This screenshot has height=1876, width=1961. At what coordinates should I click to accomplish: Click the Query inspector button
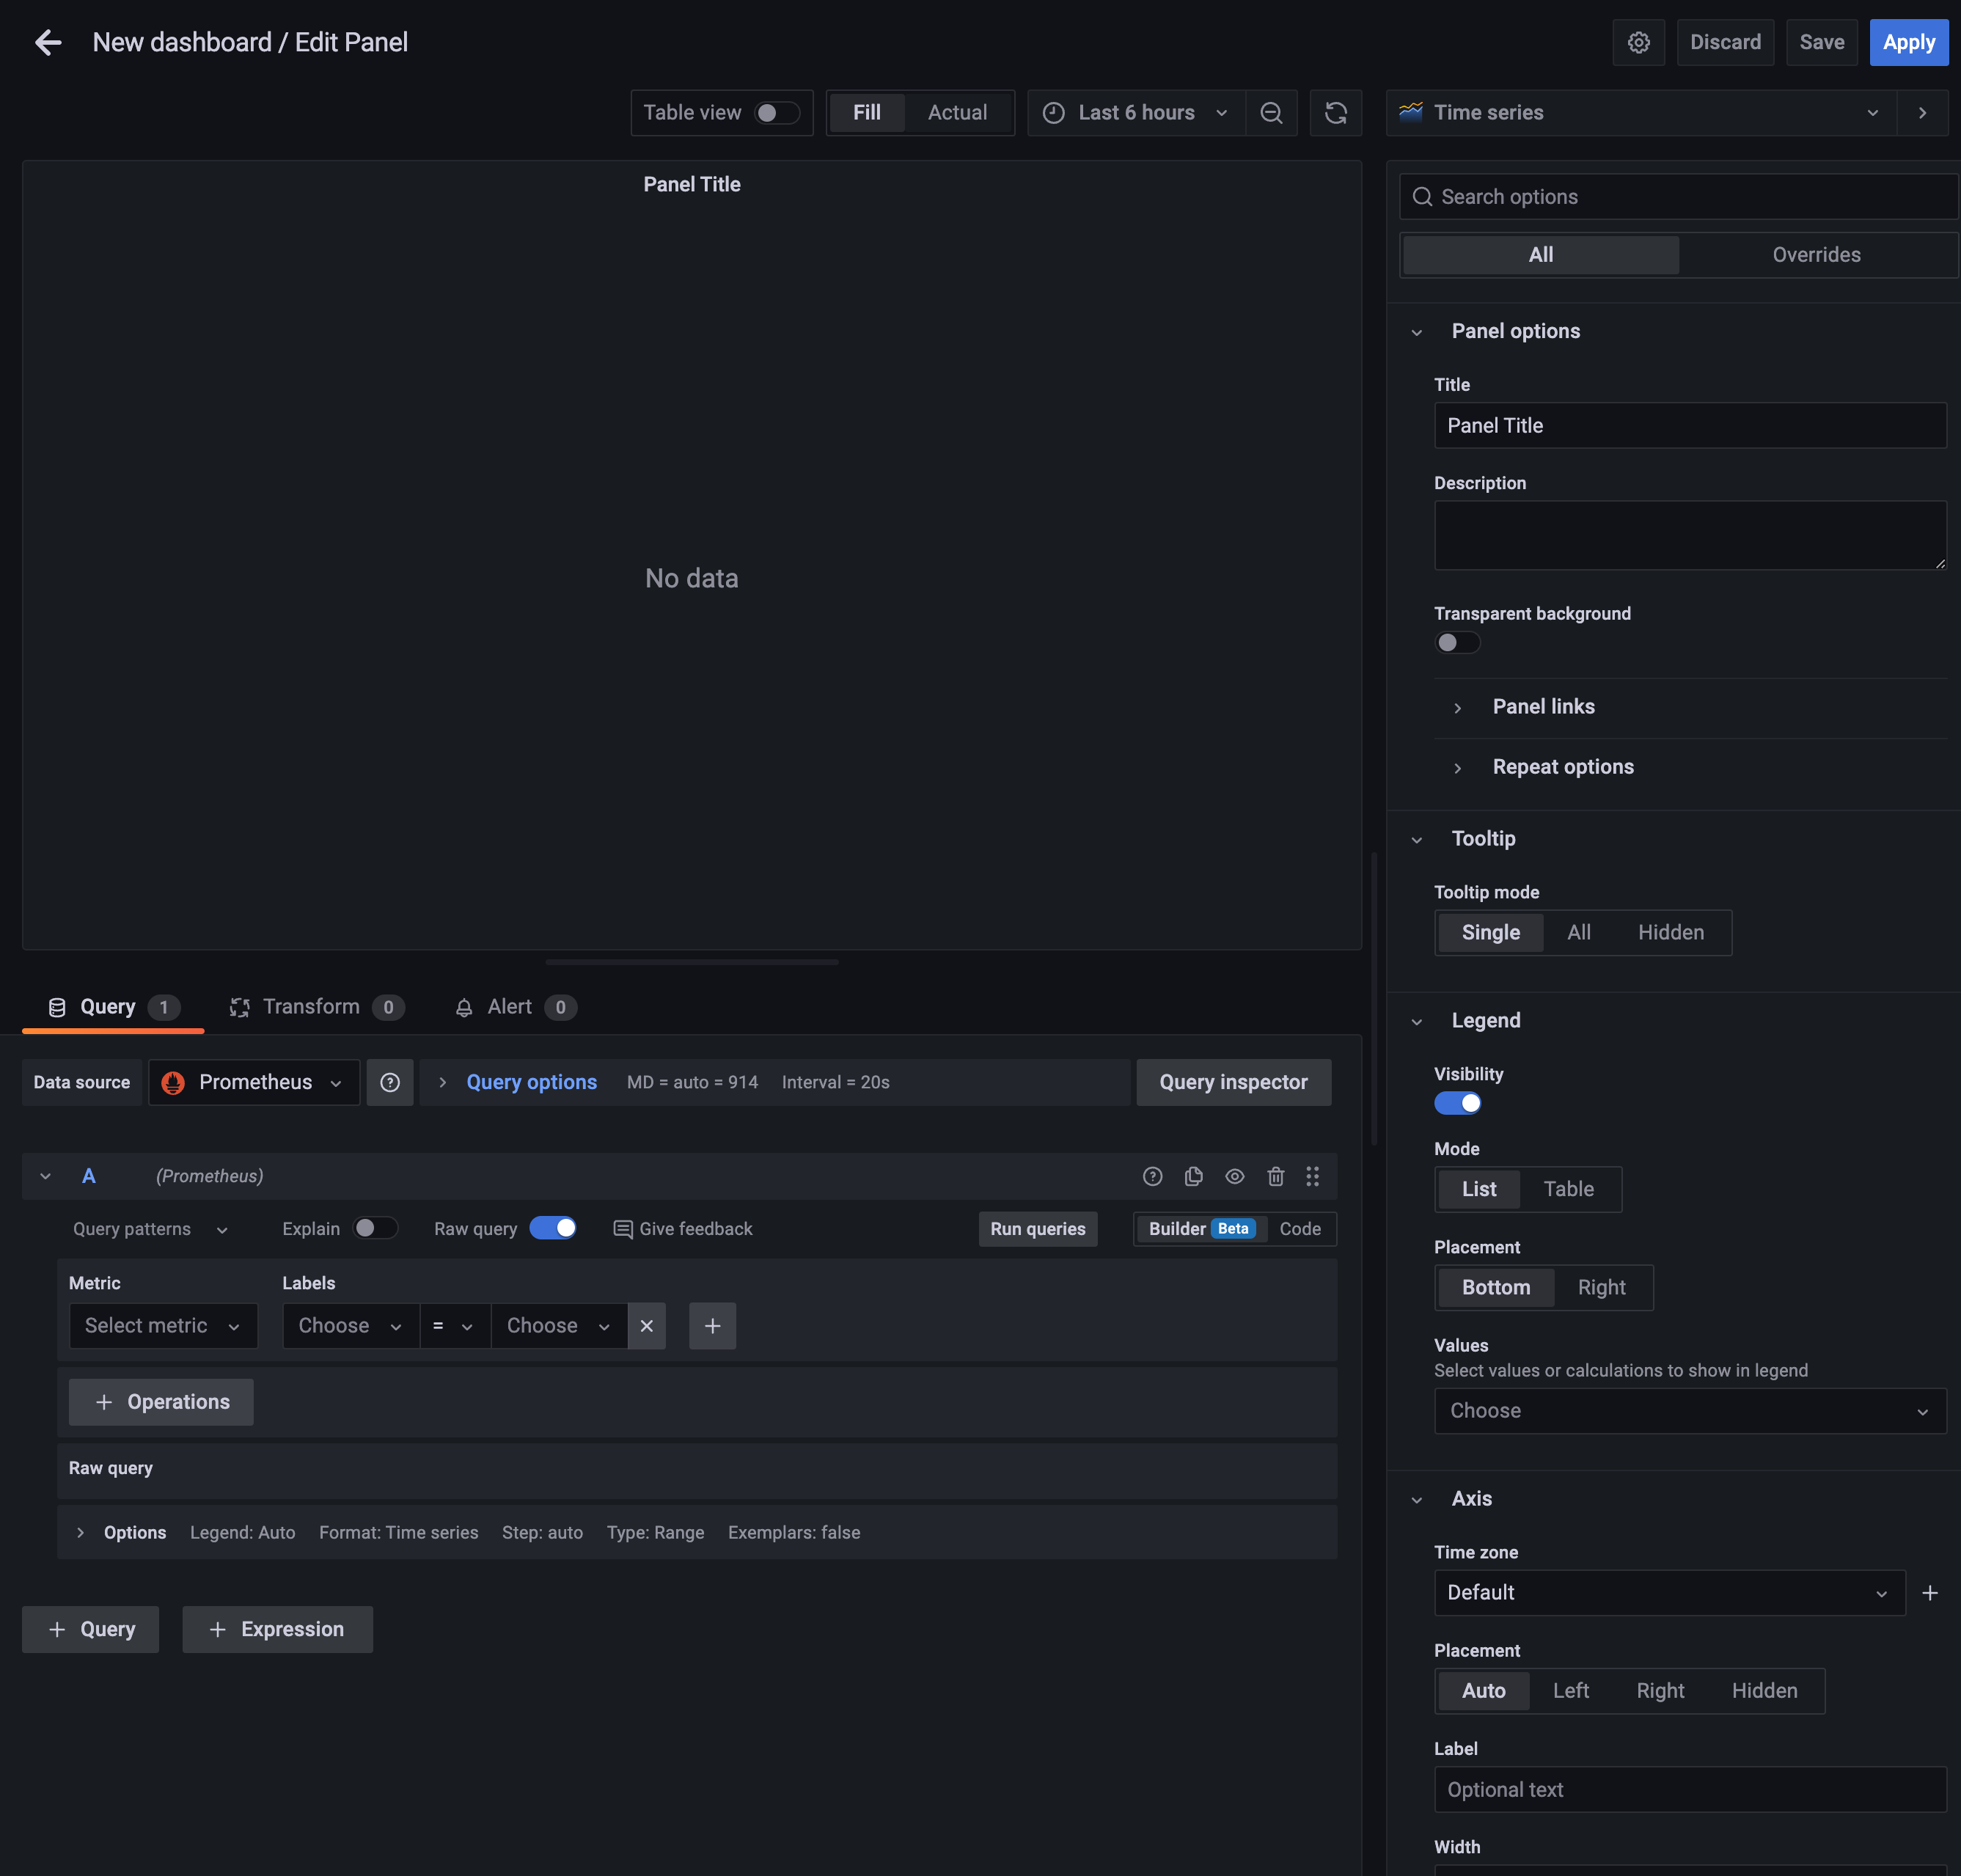pyautogui.click(x=1232, y=1082)
